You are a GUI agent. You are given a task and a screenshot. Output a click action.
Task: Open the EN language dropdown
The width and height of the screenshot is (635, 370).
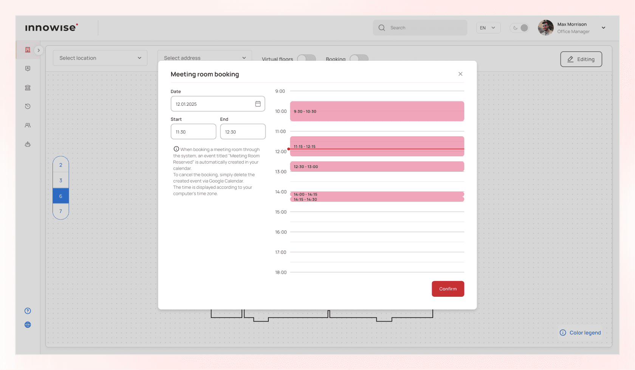point(488,28)
